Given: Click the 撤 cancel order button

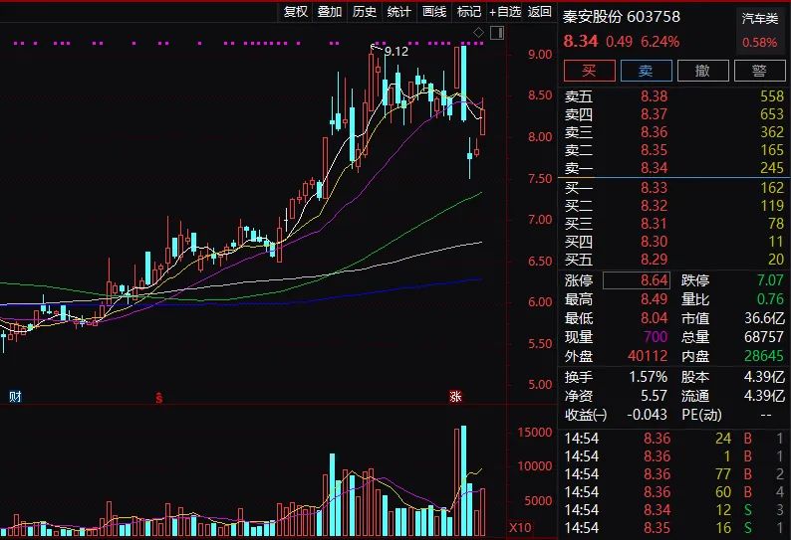Looking at the screenshot, I should pos(702,71).
